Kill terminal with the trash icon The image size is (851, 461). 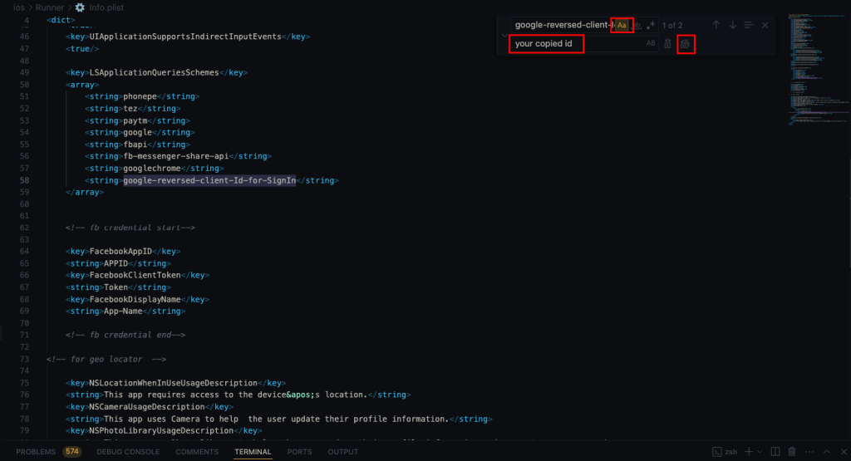point(792,452)
